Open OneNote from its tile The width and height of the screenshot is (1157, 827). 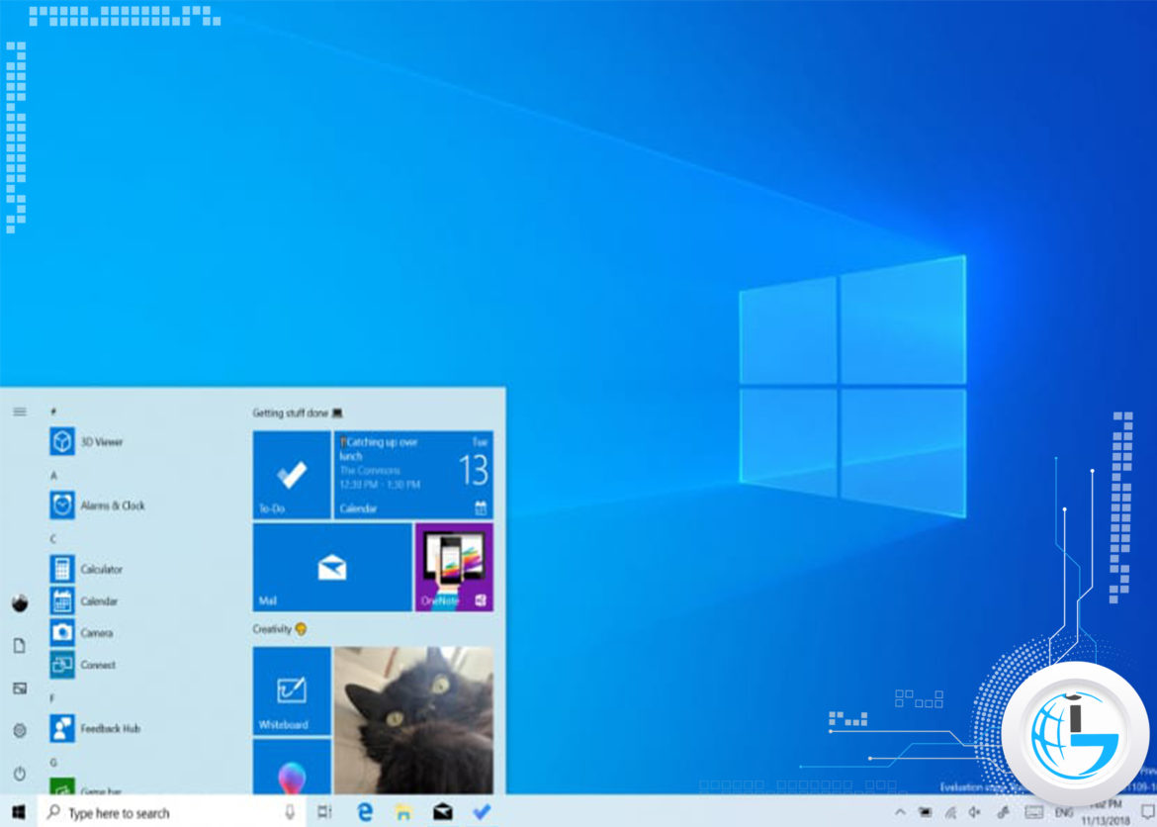point(453,566)
